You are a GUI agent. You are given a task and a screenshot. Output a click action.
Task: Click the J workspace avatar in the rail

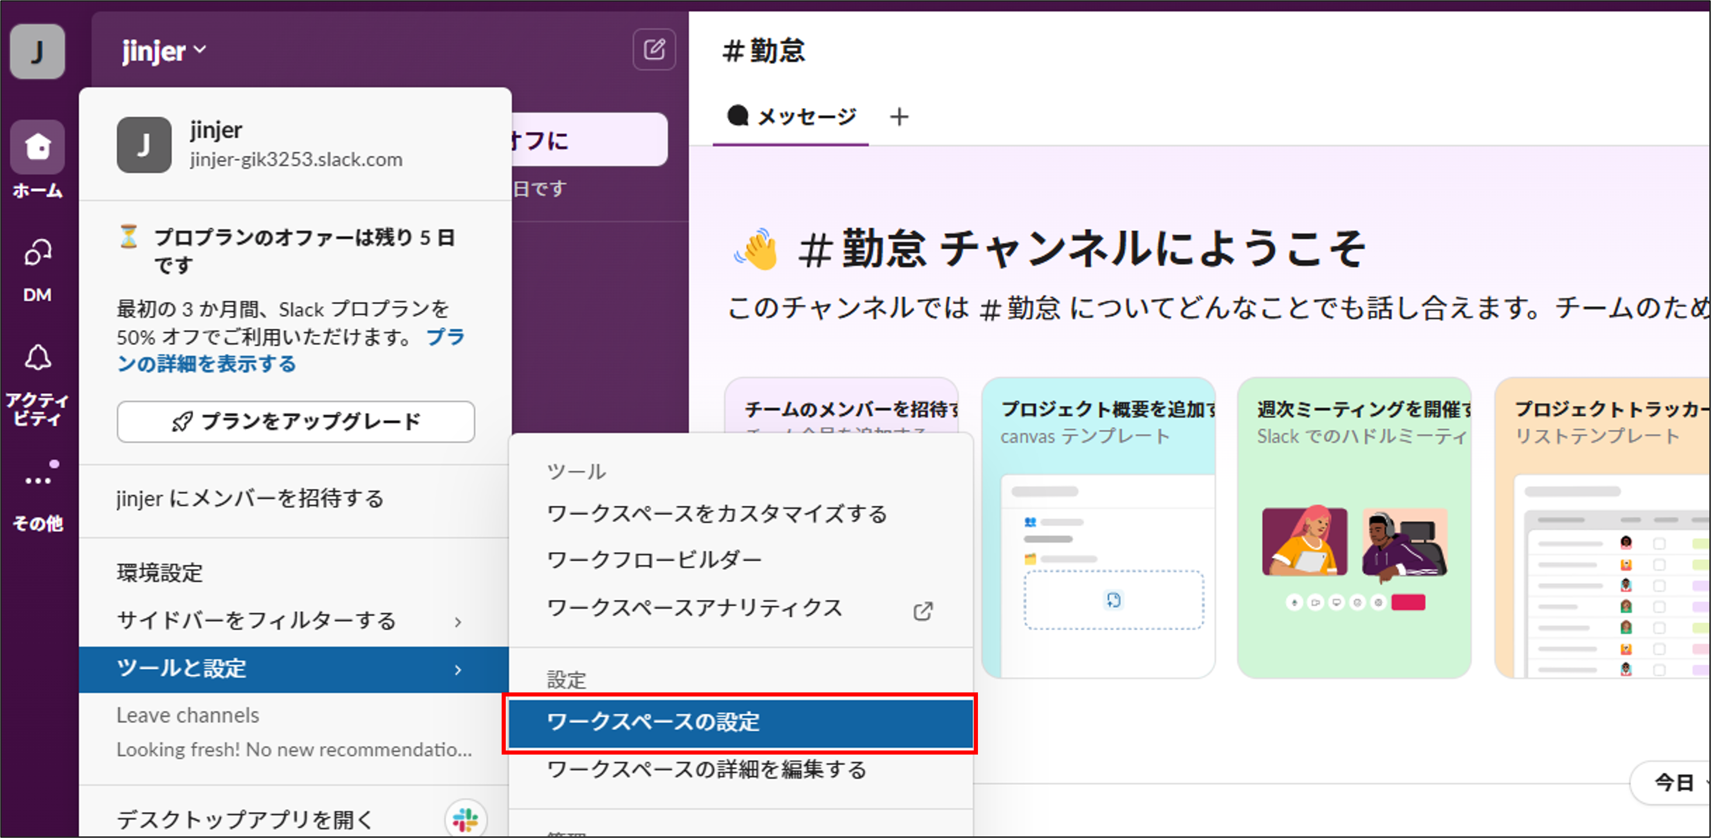(x=37, y=51)
